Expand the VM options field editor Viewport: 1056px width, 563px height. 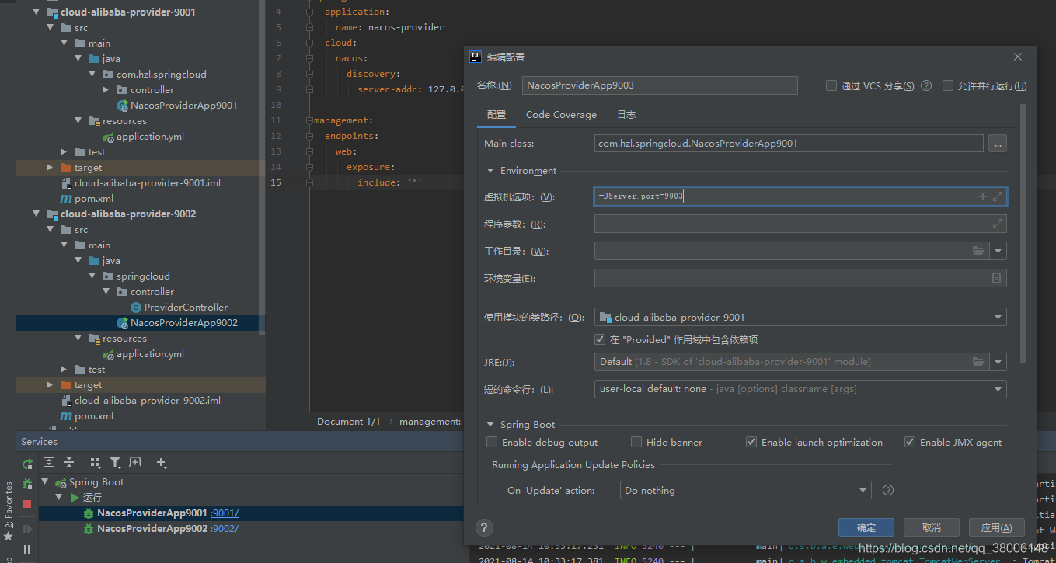click(998, 196)
